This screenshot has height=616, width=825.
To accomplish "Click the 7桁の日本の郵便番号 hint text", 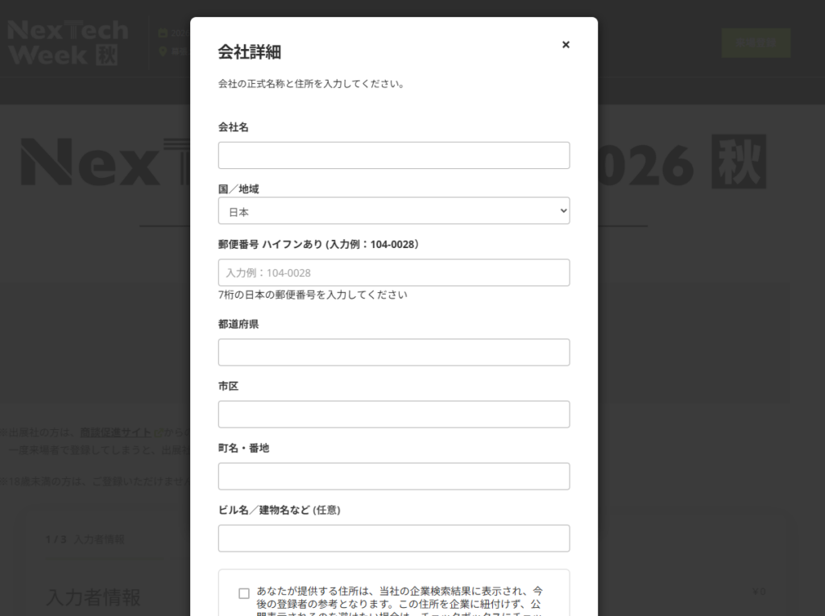I will click(313, 295).
